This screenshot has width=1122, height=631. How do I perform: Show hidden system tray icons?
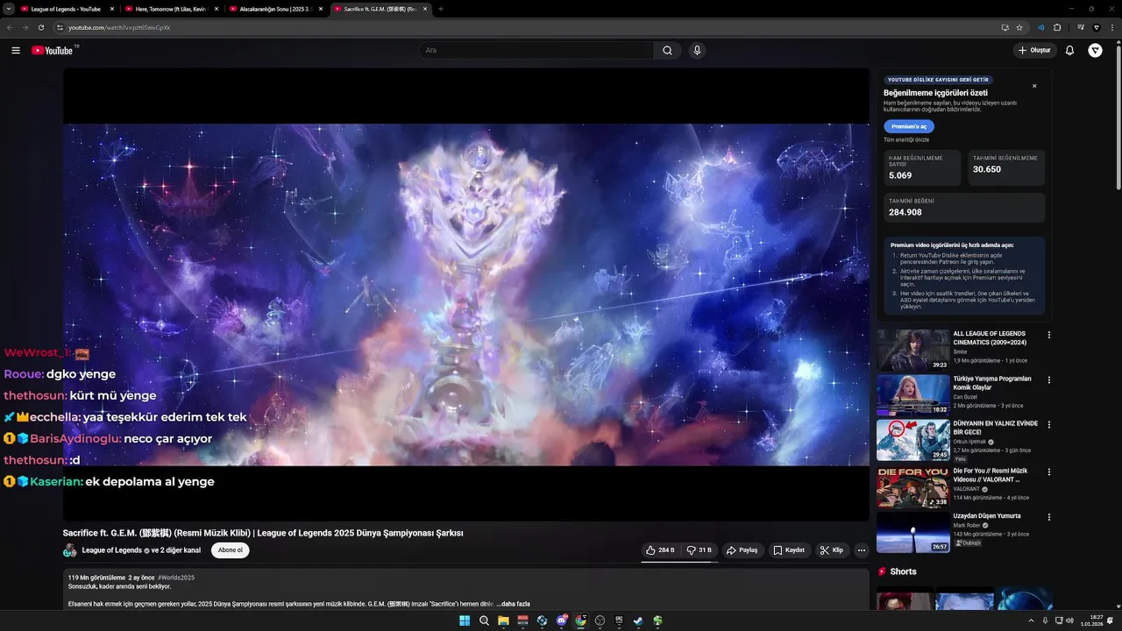1031,620
